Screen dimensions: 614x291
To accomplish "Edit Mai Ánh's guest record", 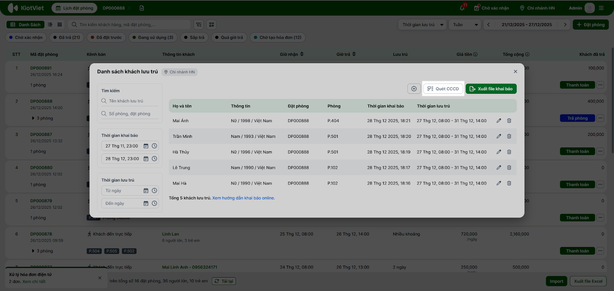I will [x=498, y=121].
